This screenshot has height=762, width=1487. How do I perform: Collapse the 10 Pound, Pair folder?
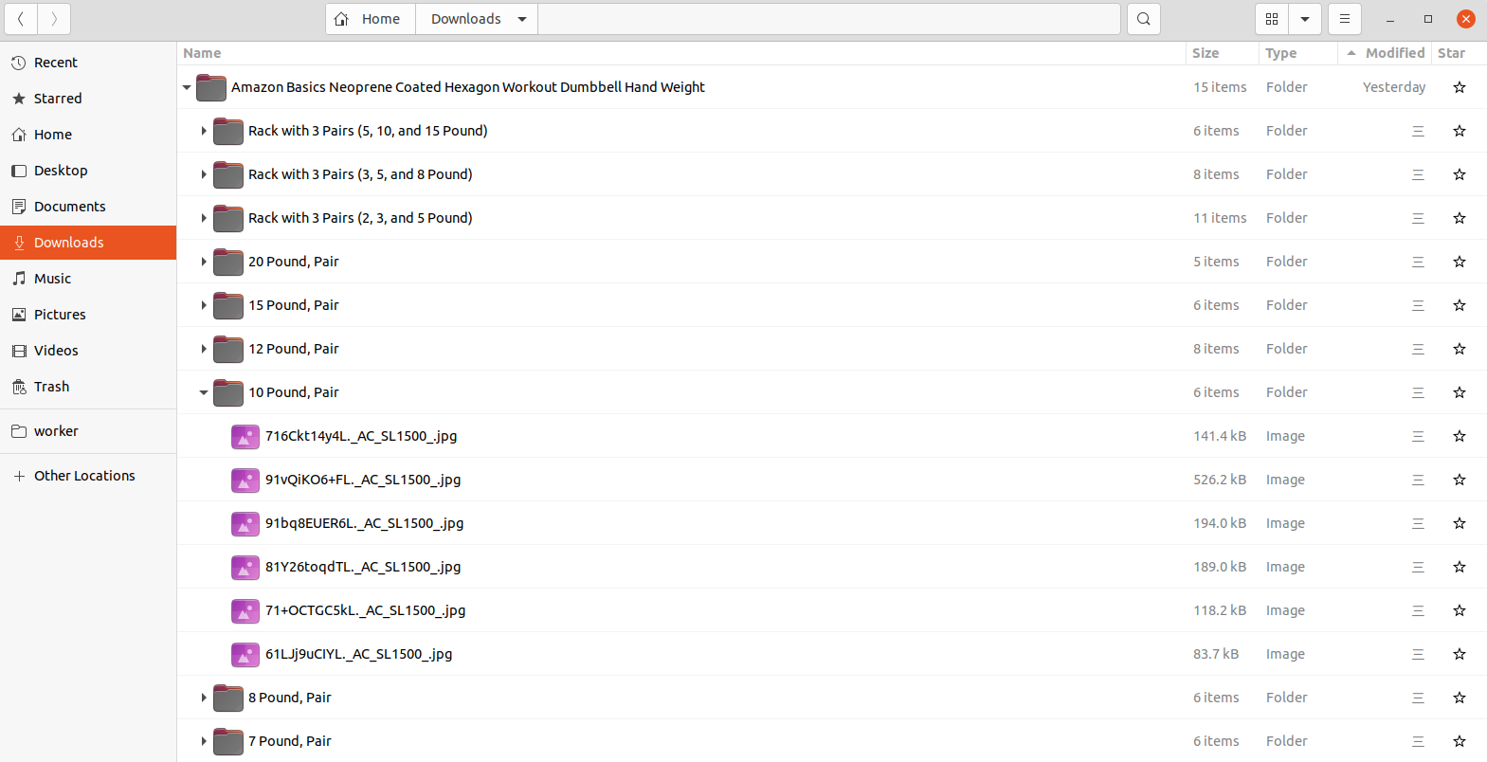[204, 393]
